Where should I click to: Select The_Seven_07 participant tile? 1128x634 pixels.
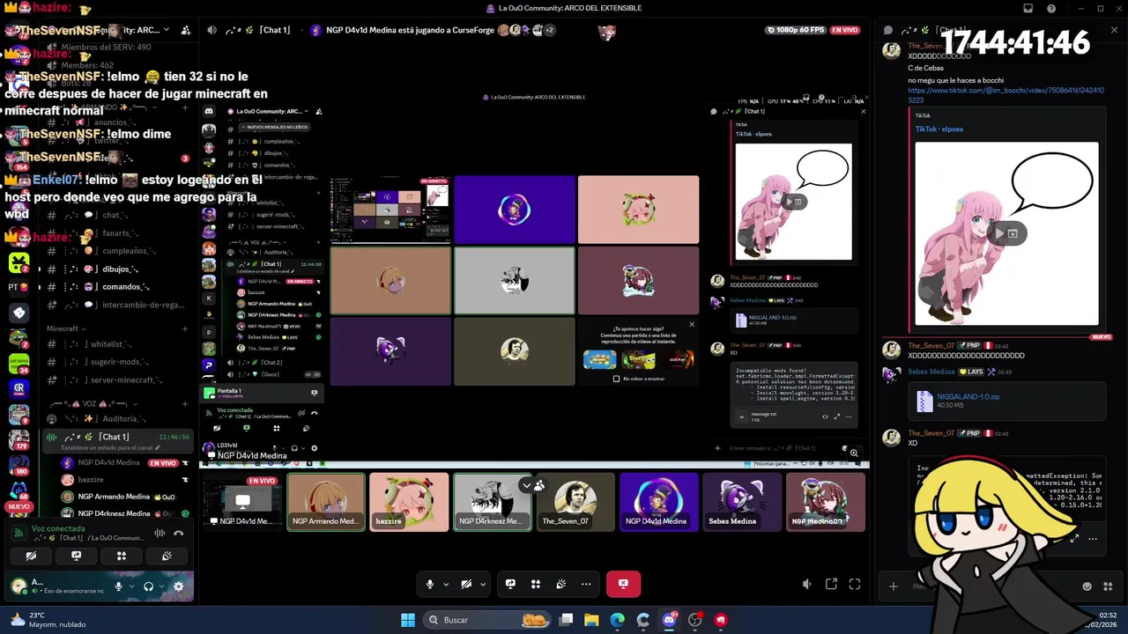[x=575, y=502]
